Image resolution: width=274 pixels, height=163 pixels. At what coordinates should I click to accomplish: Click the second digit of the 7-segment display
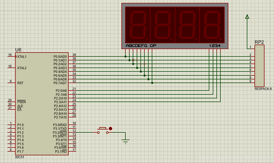(x=163, y=25)
